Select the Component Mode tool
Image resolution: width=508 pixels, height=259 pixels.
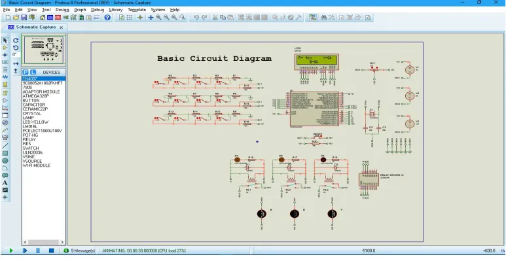[5, 48]
